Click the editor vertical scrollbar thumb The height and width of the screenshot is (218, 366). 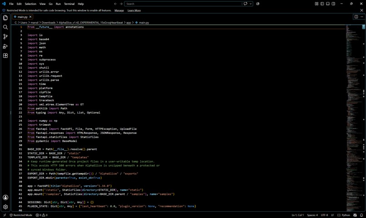point(364,27)
